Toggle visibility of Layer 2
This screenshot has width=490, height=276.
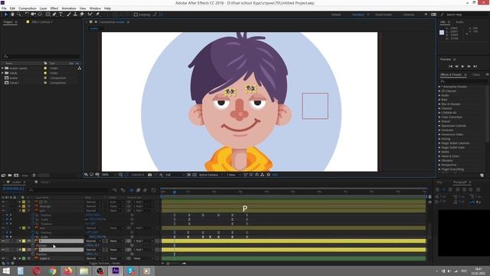tap(3, 258)
